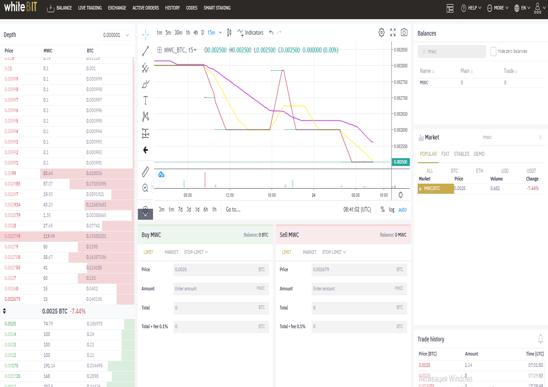Sort balances by Name column

(427, 71)
